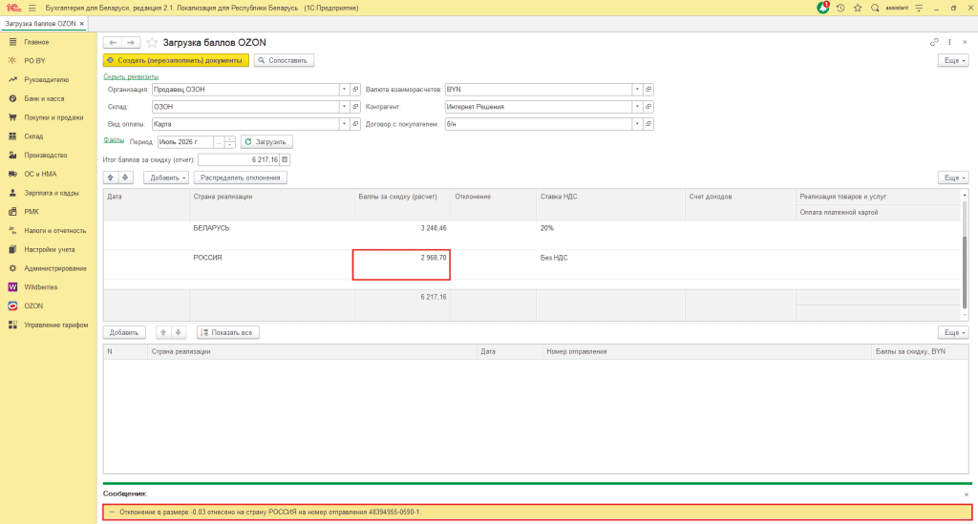Click Создать (перезаполнить) документы button

point(176,60)
